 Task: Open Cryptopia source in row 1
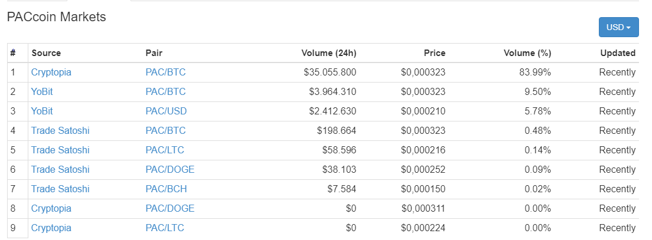click(x=51, y=73)
